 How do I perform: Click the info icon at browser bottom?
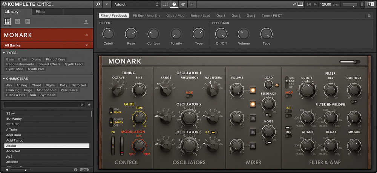pyautogui.click(x=75, y=170)
